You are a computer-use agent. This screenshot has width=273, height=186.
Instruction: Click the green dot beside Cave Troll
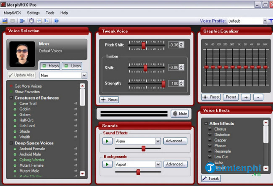[15, 104]
